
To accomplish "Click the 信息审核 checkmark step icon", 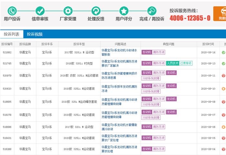I will [x=40, y=11].
